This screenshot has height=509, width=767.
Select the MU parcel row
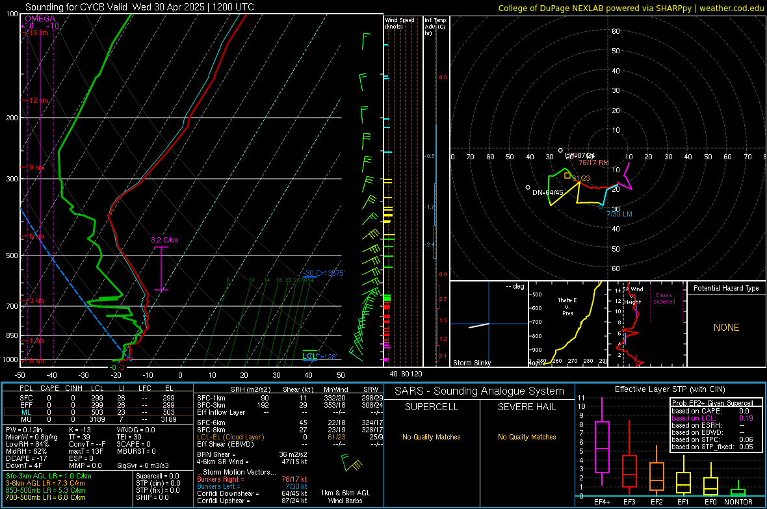[97, 419]
